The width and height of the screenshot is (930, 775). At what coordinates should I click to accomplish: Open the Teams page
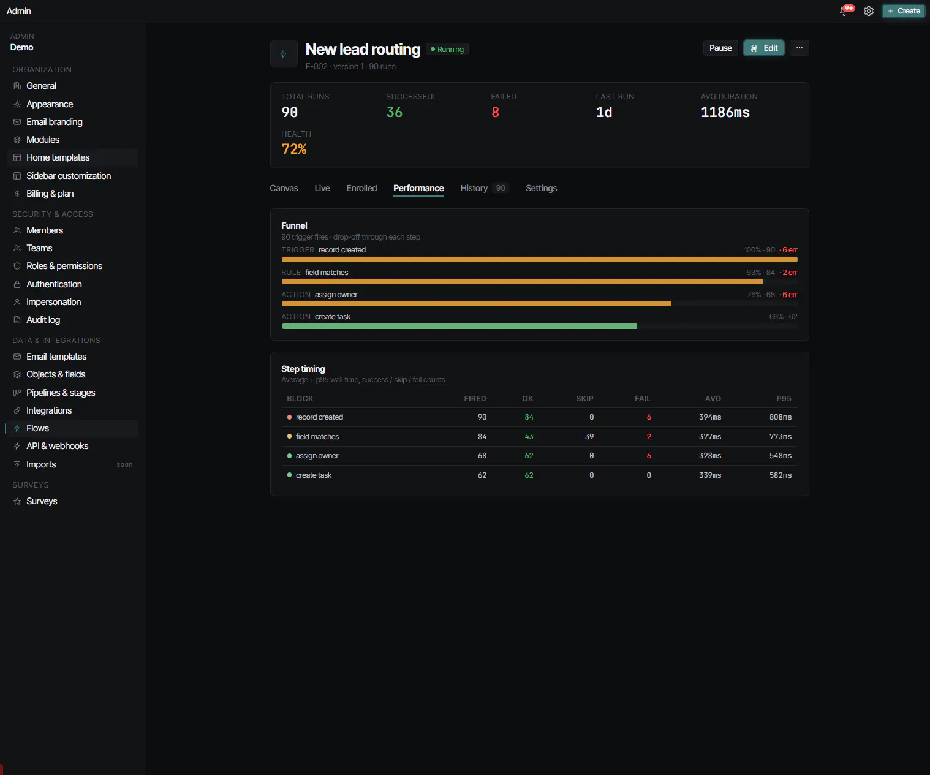(x=73, y=248)
